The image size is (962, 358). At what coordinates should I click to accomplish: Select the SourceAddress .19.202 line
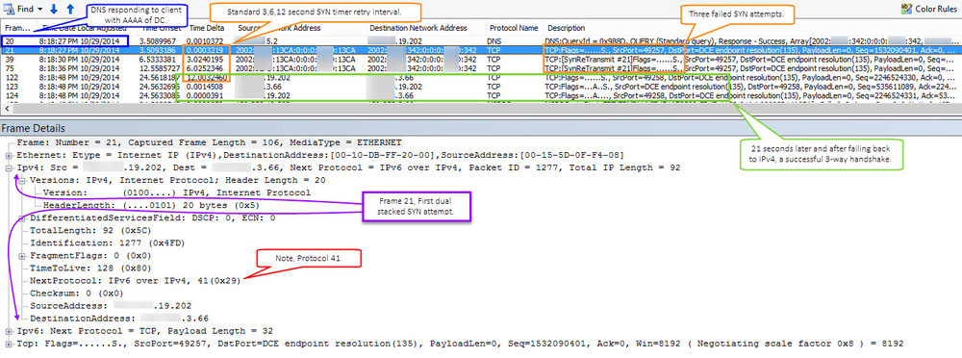click(111, 306)
